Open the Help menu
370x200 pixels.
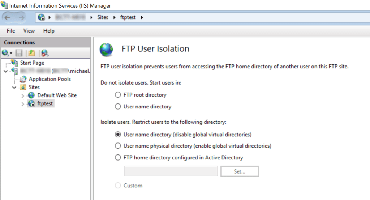coord(49,31)
